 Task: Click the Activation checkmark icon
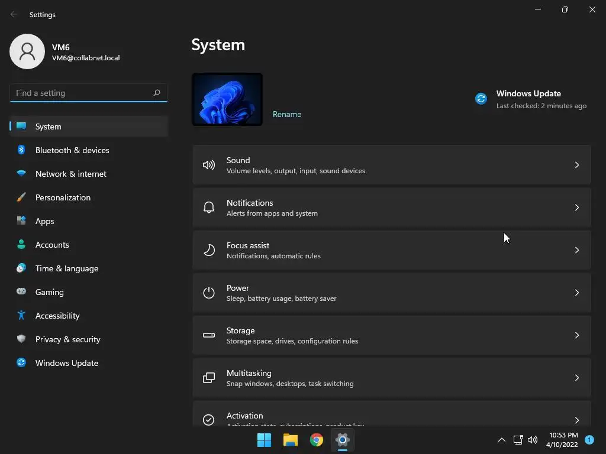pos(209,420)
